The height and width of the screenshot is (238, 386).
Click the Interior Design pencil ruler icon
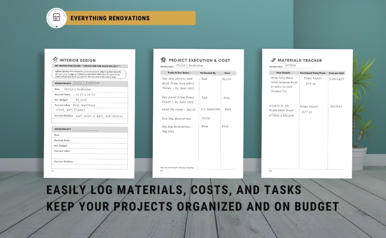pos(55,59)
